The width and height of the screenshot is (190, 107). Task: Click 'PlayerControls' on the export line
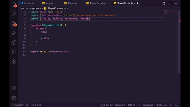pyautogui.click(x=59, y=51)
